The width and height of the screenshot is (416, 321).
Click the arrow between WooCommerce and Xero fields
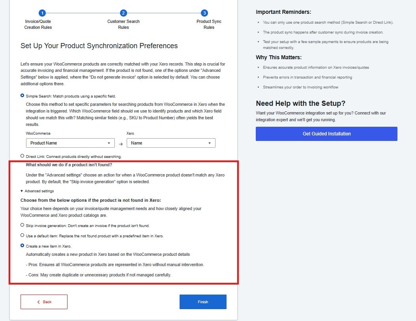coord(121,144)
